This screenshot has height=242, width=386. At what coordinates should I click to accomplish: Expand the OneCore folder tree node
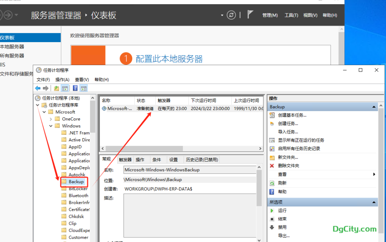(51, 119)
